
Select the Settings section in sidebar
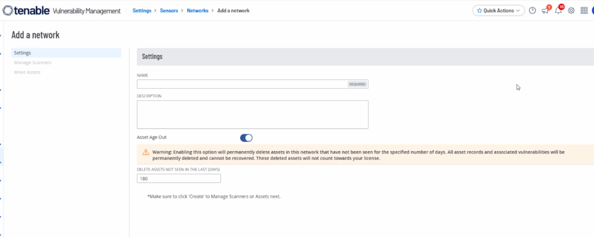point(22,53)
